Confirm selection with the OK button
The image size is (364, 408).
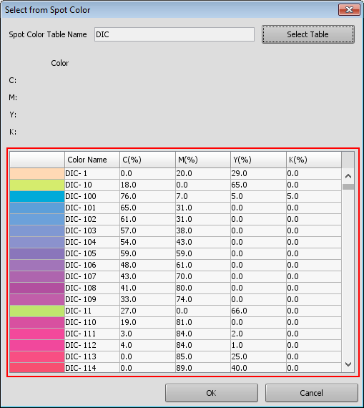click(212, 393)
